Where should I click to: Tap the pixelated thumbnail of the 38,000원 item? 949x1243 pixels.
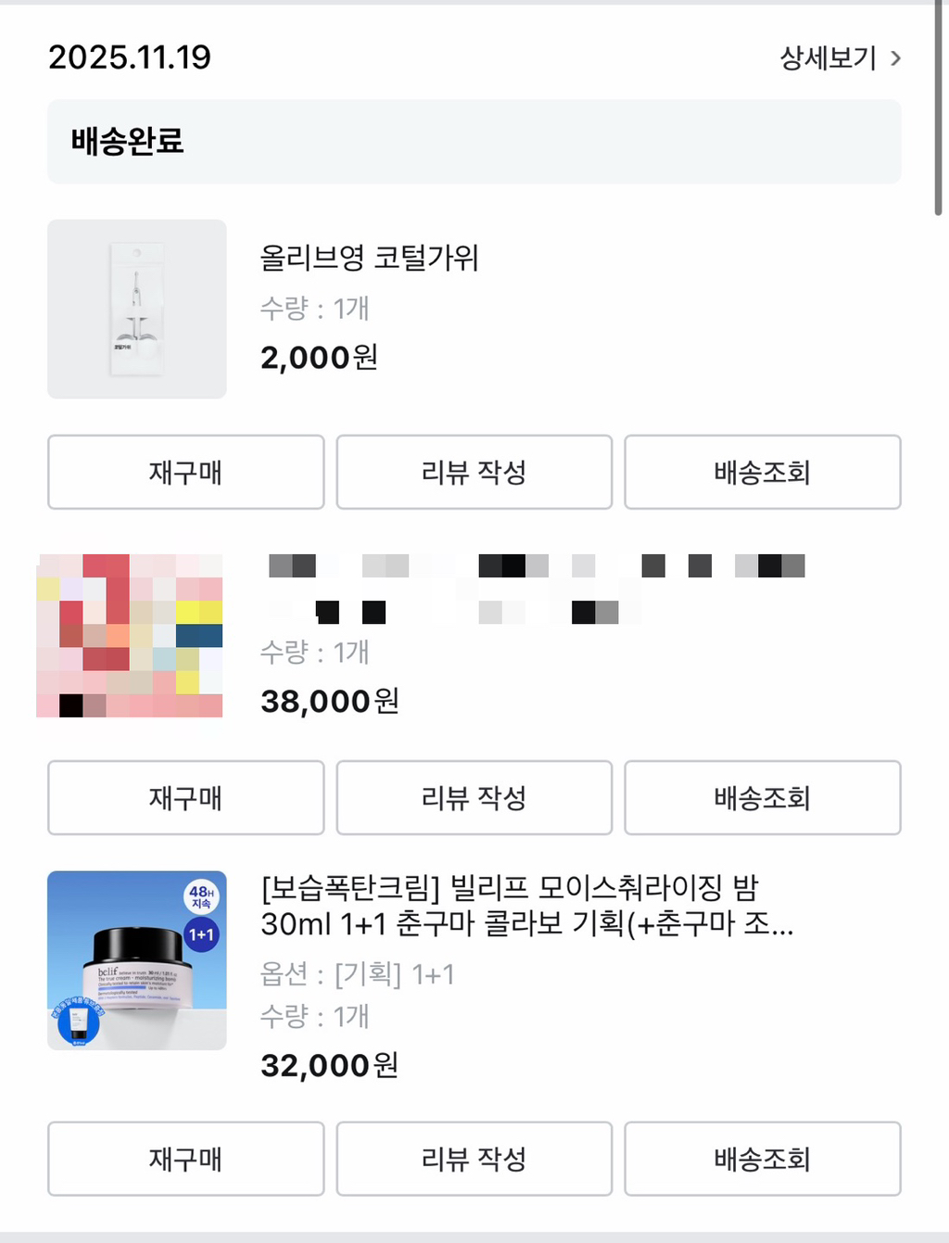click(130, 635)
